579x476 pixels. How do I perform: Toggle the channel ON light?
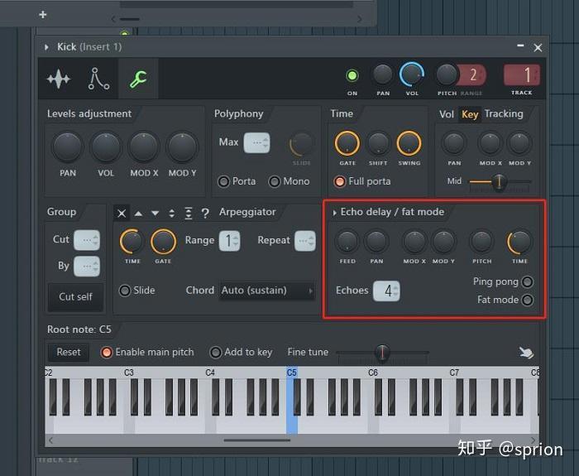pos(352,76)
